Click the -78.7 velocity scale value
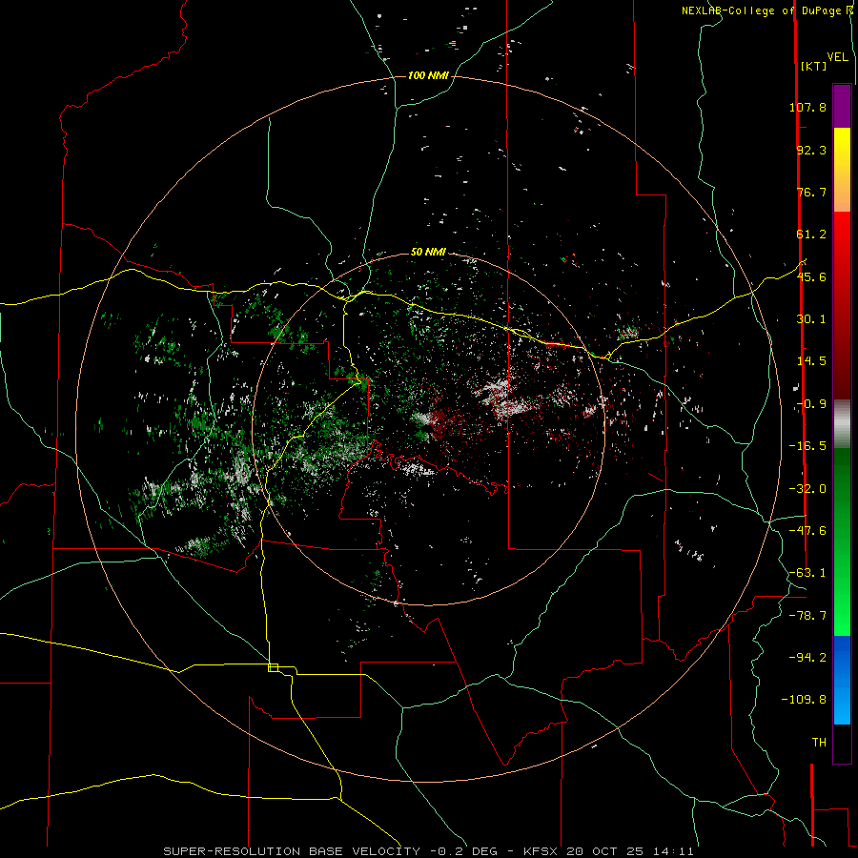The width and height of the screenshot is (858, 858). coord(807,616)
